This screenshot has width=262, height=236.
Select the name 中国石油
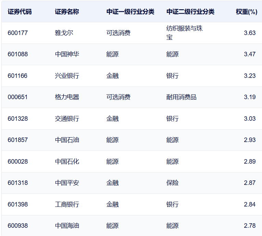[x=67, y=140]
